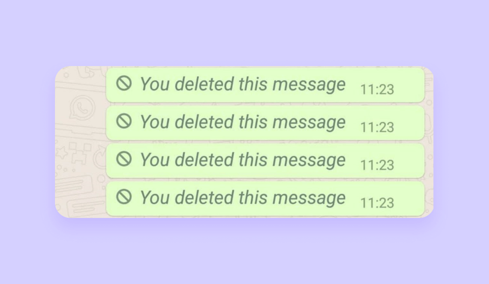Click the deleted icon in the first message
The image size is (489, 284).
pos(124,83)
